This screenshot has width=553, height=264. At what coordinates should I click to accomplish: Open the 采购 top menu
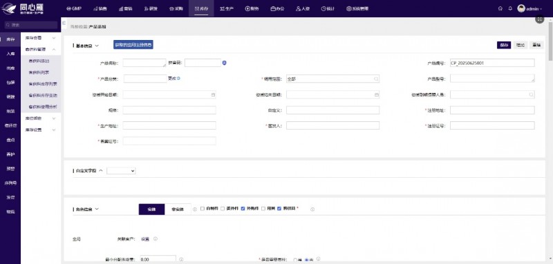[176, 8]
